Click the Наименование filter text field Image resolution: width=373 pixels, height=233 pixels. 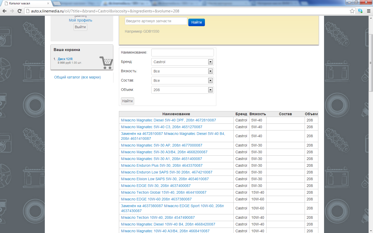pyautogui.click(x=182, y=53)
